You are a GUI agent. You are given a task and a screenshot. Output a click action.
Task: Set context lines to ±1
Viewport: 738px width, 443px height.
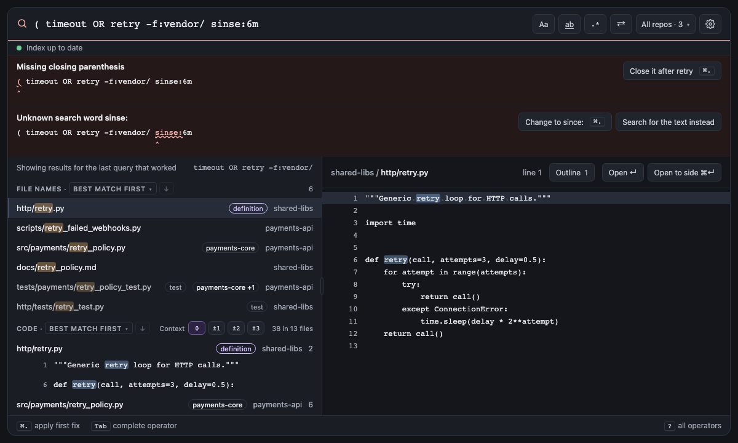[216, 329]
